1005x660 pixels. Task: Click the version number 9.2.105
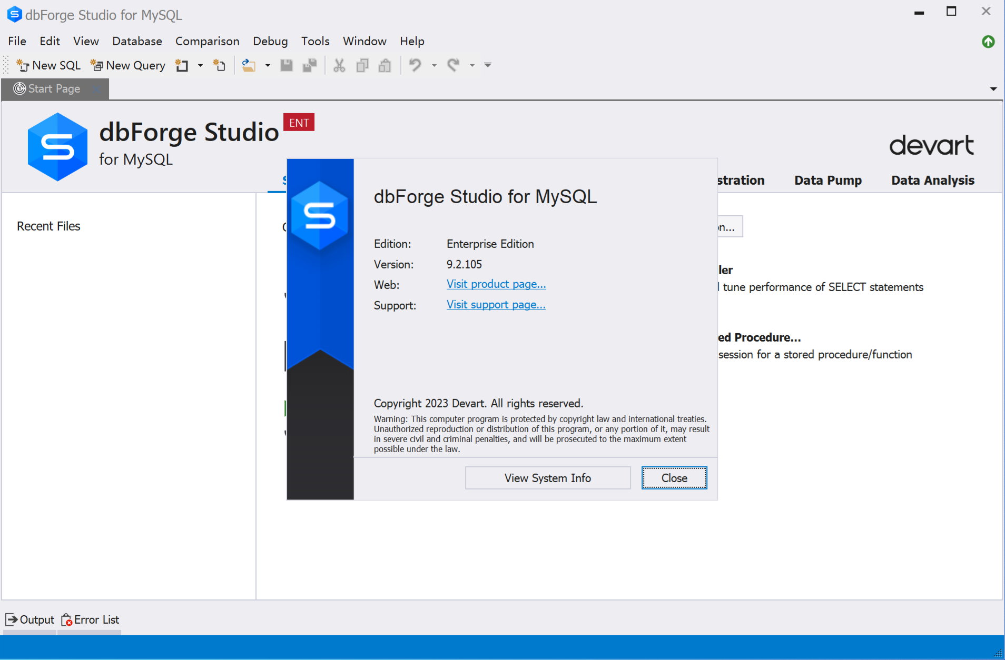click(x=464, y=264)
